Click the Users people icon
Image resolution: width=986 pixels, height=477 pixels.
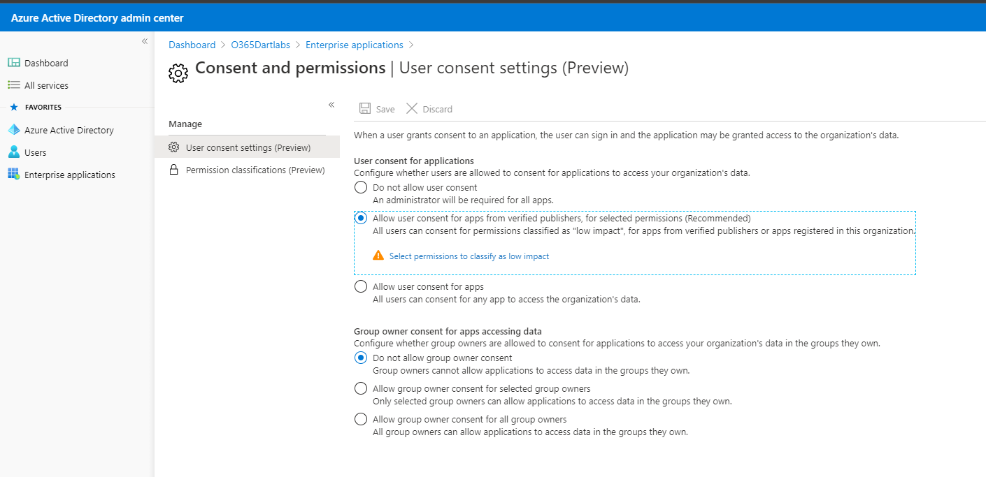(14, 152)
